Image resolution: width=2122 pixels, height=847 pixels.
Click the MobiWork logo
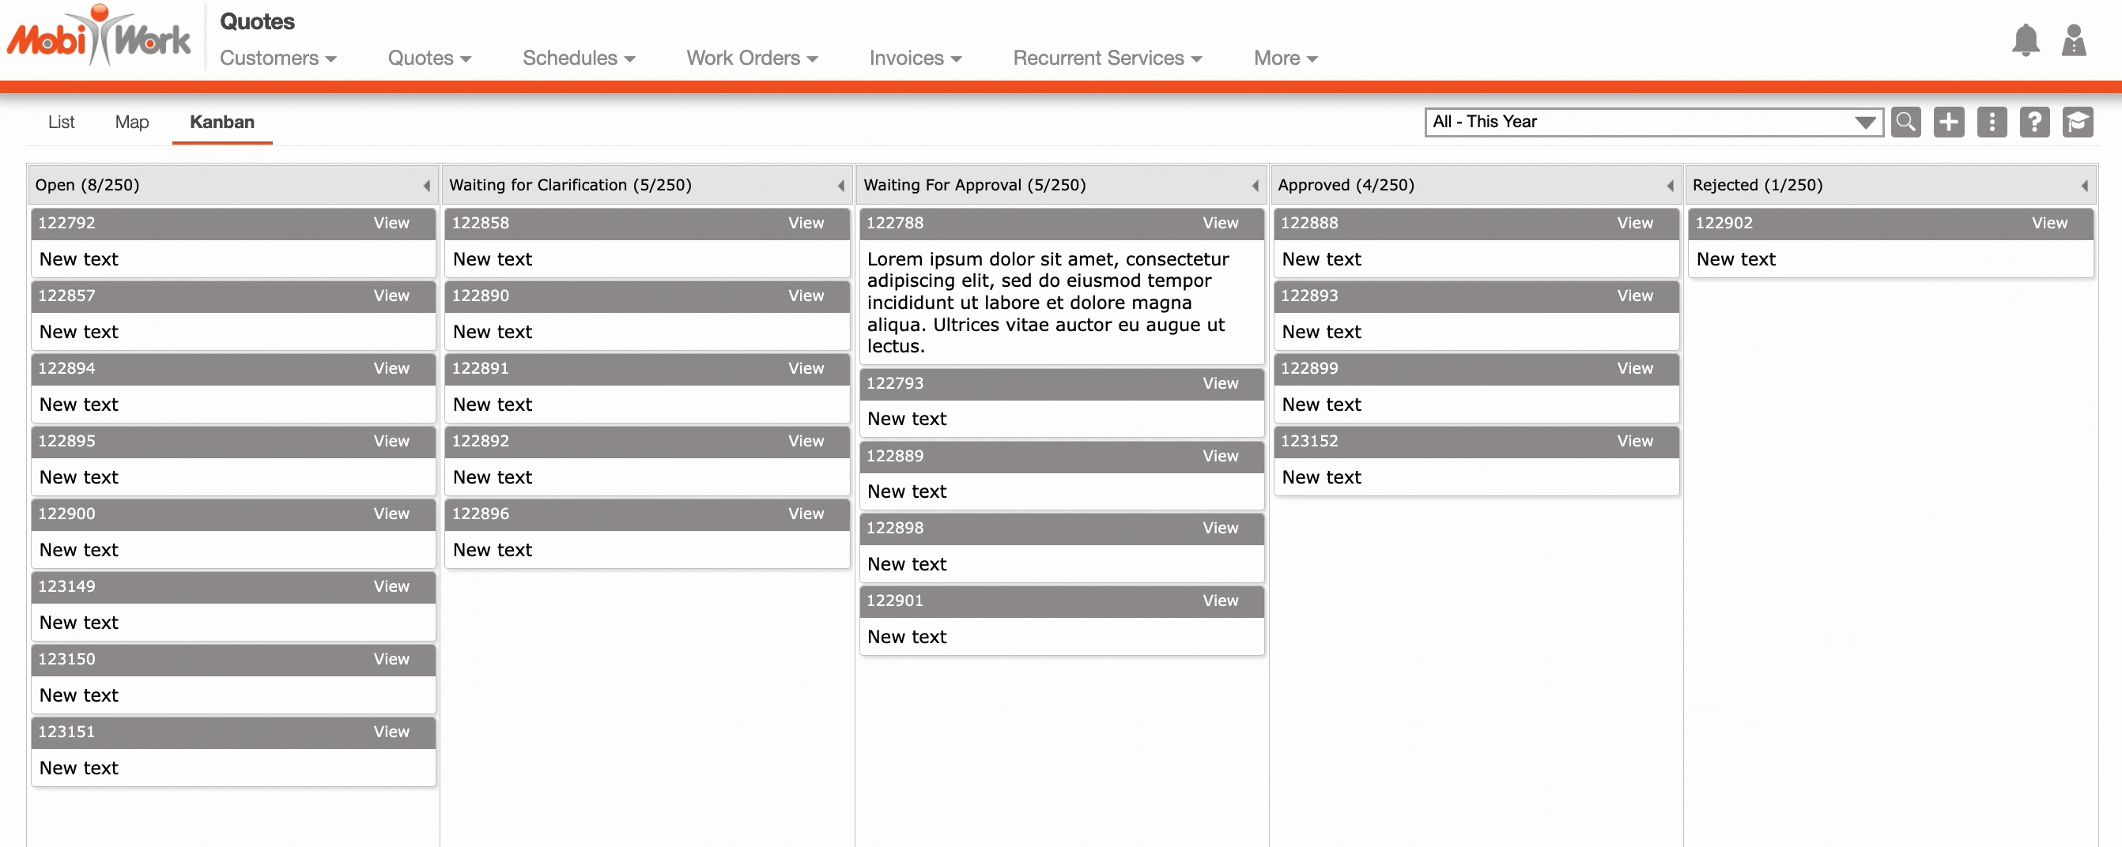coord(99,37)
